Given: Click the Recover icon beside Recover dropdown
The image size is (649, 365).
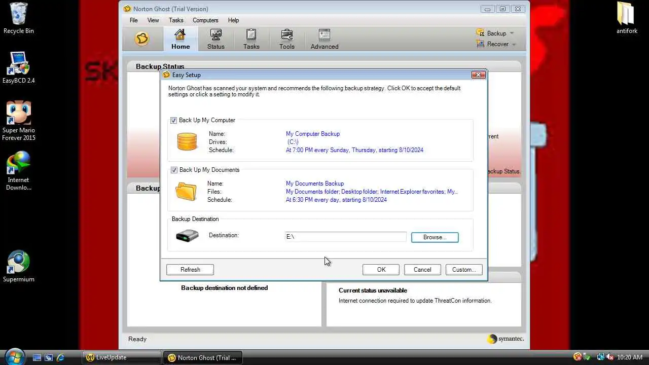Looking at the screenshot, I should [x=480, y=44].
